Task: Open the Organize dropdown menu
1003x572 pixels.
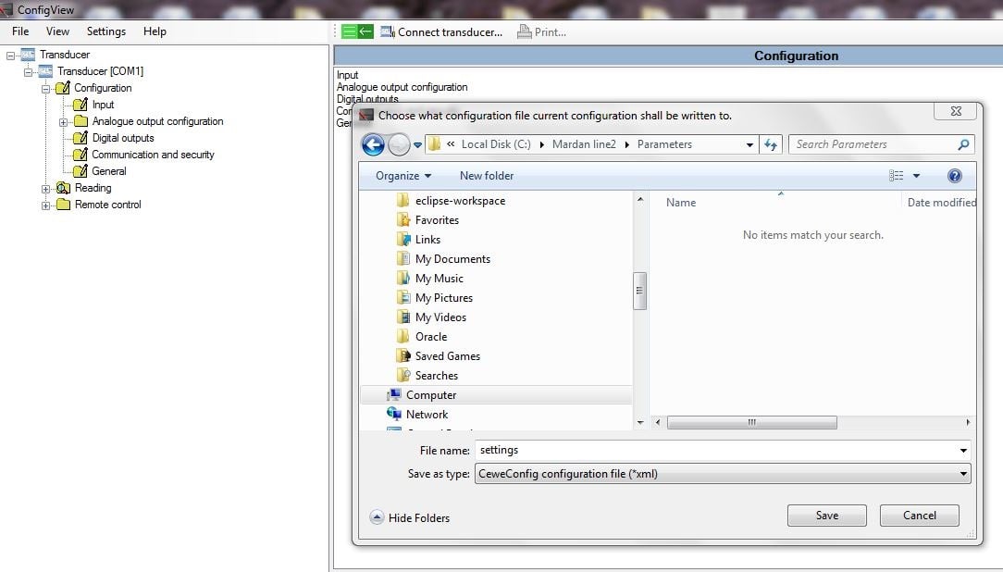Action: click(x=403, y=176)
